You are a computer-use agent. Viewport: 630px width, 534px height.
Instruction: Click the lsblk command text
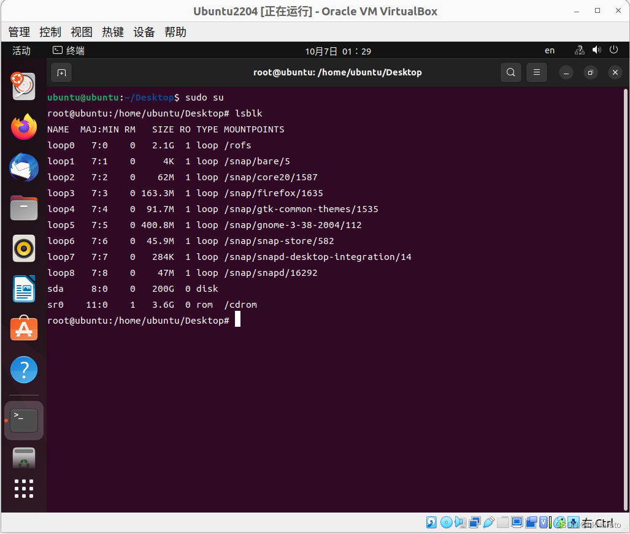click(x=248, y=113)
